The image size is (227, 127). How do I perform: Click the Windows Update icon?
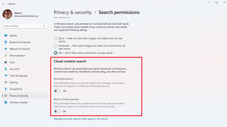pyautogui.click(x=6, y=102)
